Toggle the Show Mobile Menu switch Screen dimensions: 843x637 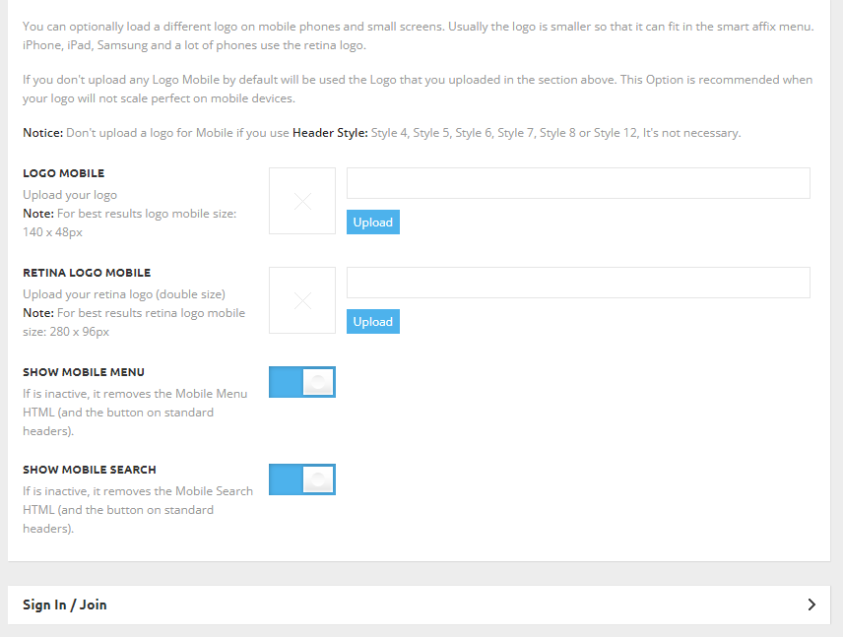click(x=302, y=382)
